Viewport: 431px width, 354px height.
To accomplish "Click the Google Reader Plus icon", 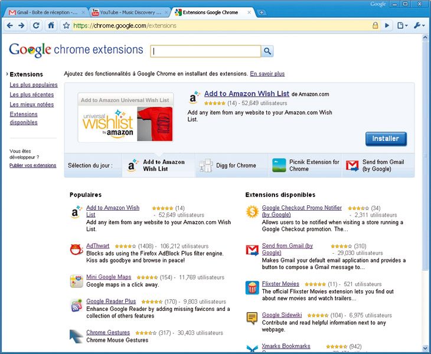I will [76, 306].
